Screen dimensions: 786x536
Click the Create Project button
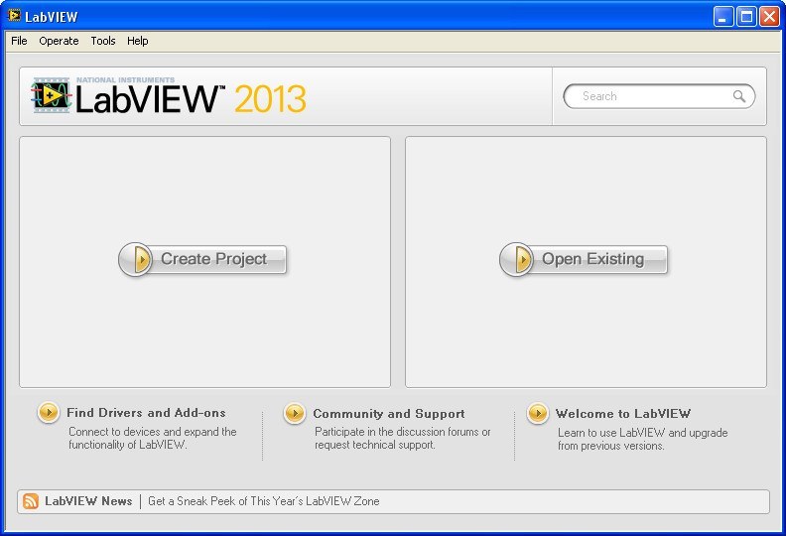click(202, 259)
